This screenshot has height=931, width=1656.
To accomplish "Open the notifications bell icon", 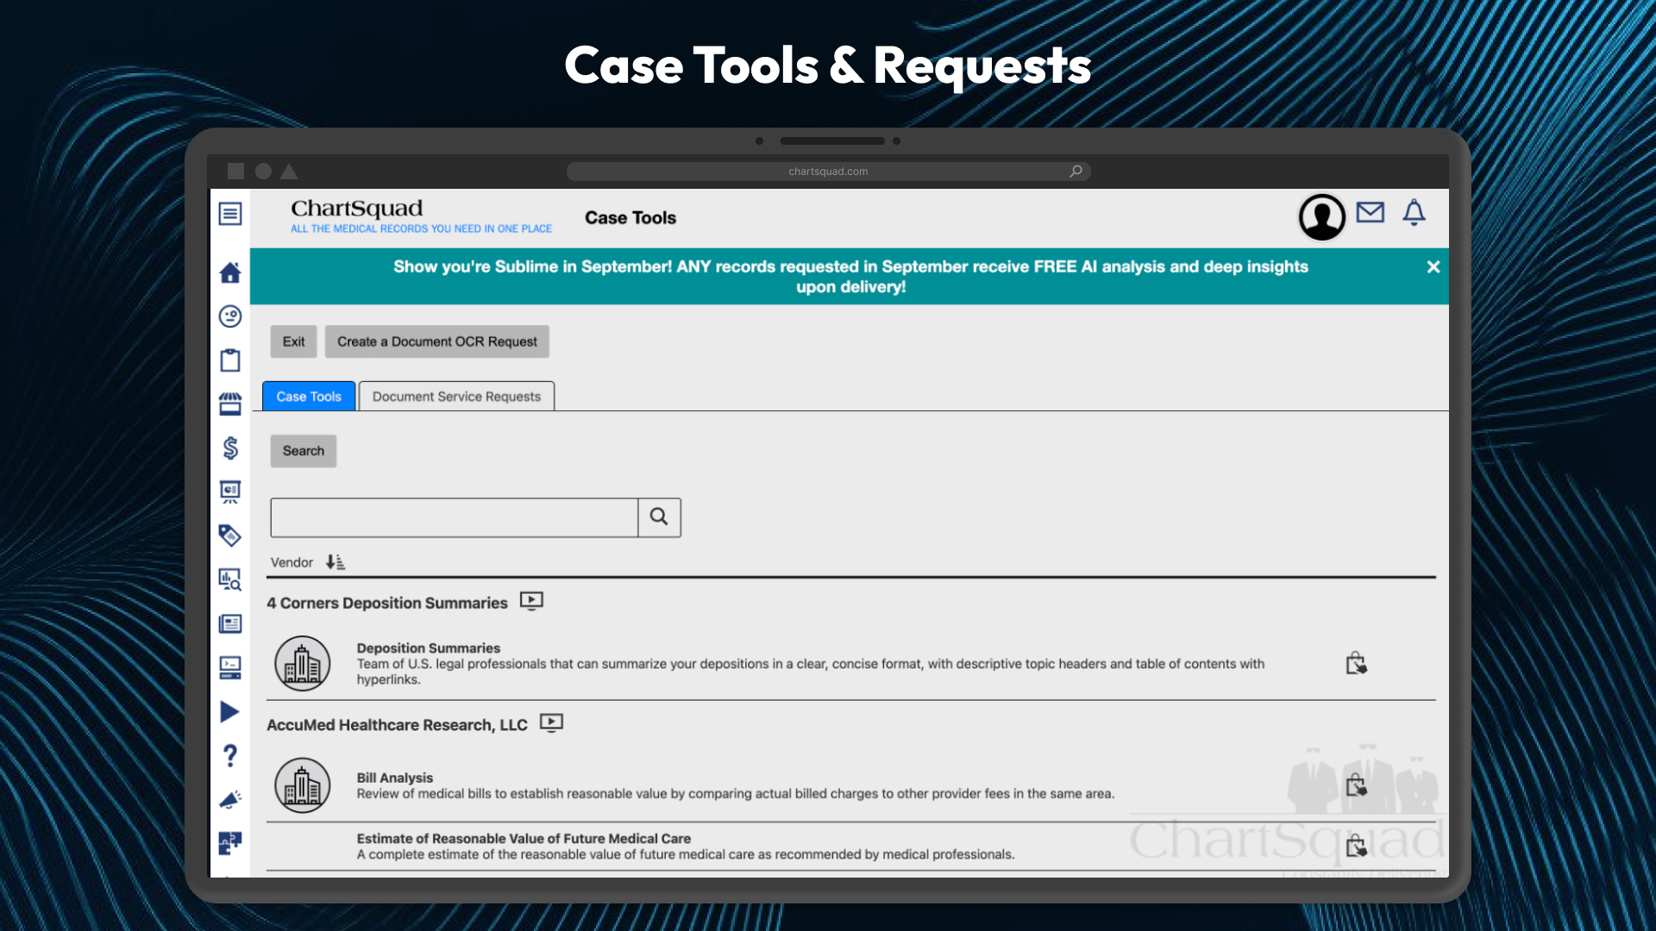I will coord(1414,212).
